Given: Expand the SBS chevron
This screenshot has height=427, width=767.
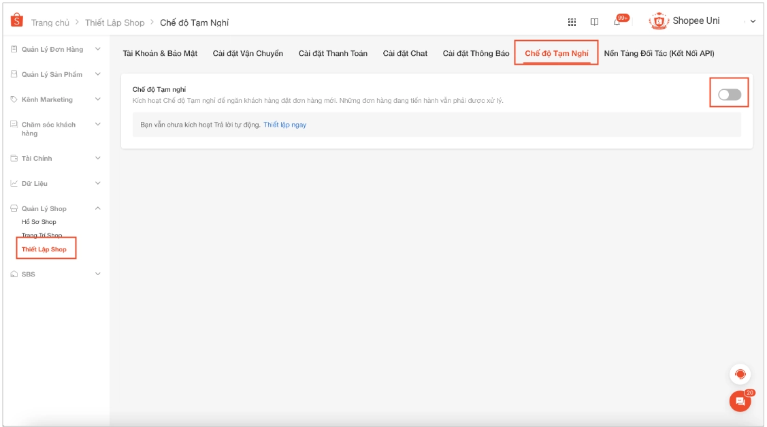Looking at the screenshot, I should point(98,274).
